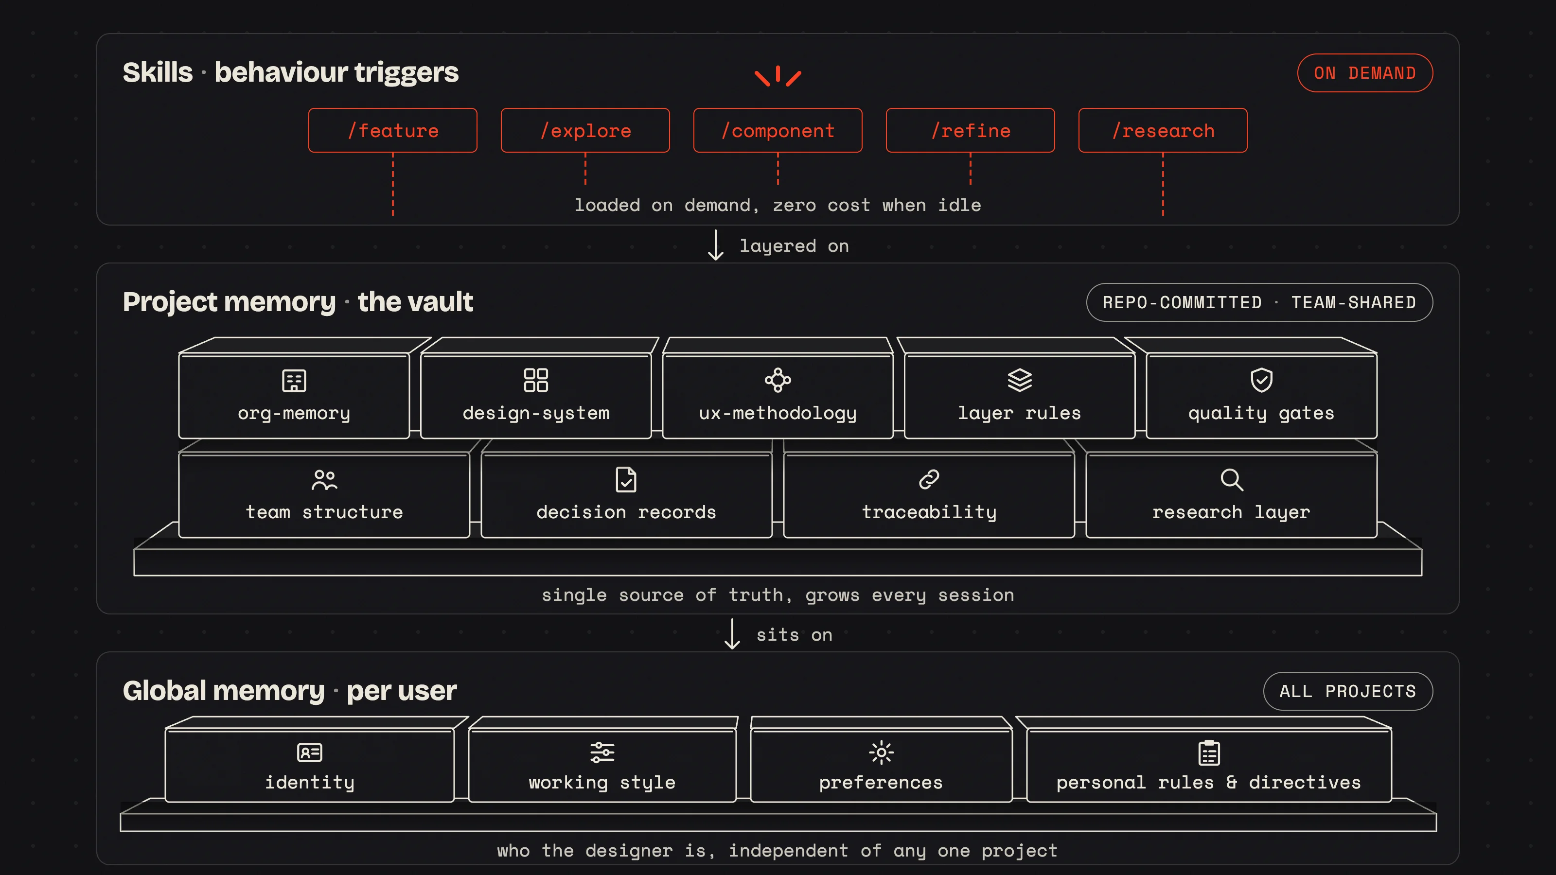
Task: Click the design-system grid icon
Action: tap(536, 381)
